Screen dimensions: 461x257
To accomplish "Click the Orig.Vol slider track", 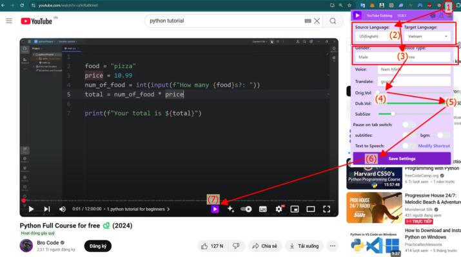I will (413, 93).
